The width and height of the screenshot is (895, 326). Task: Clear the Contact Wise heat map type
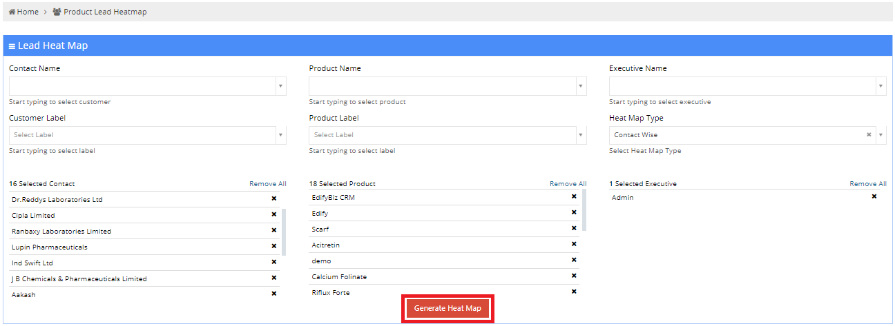tap(869, 135)
